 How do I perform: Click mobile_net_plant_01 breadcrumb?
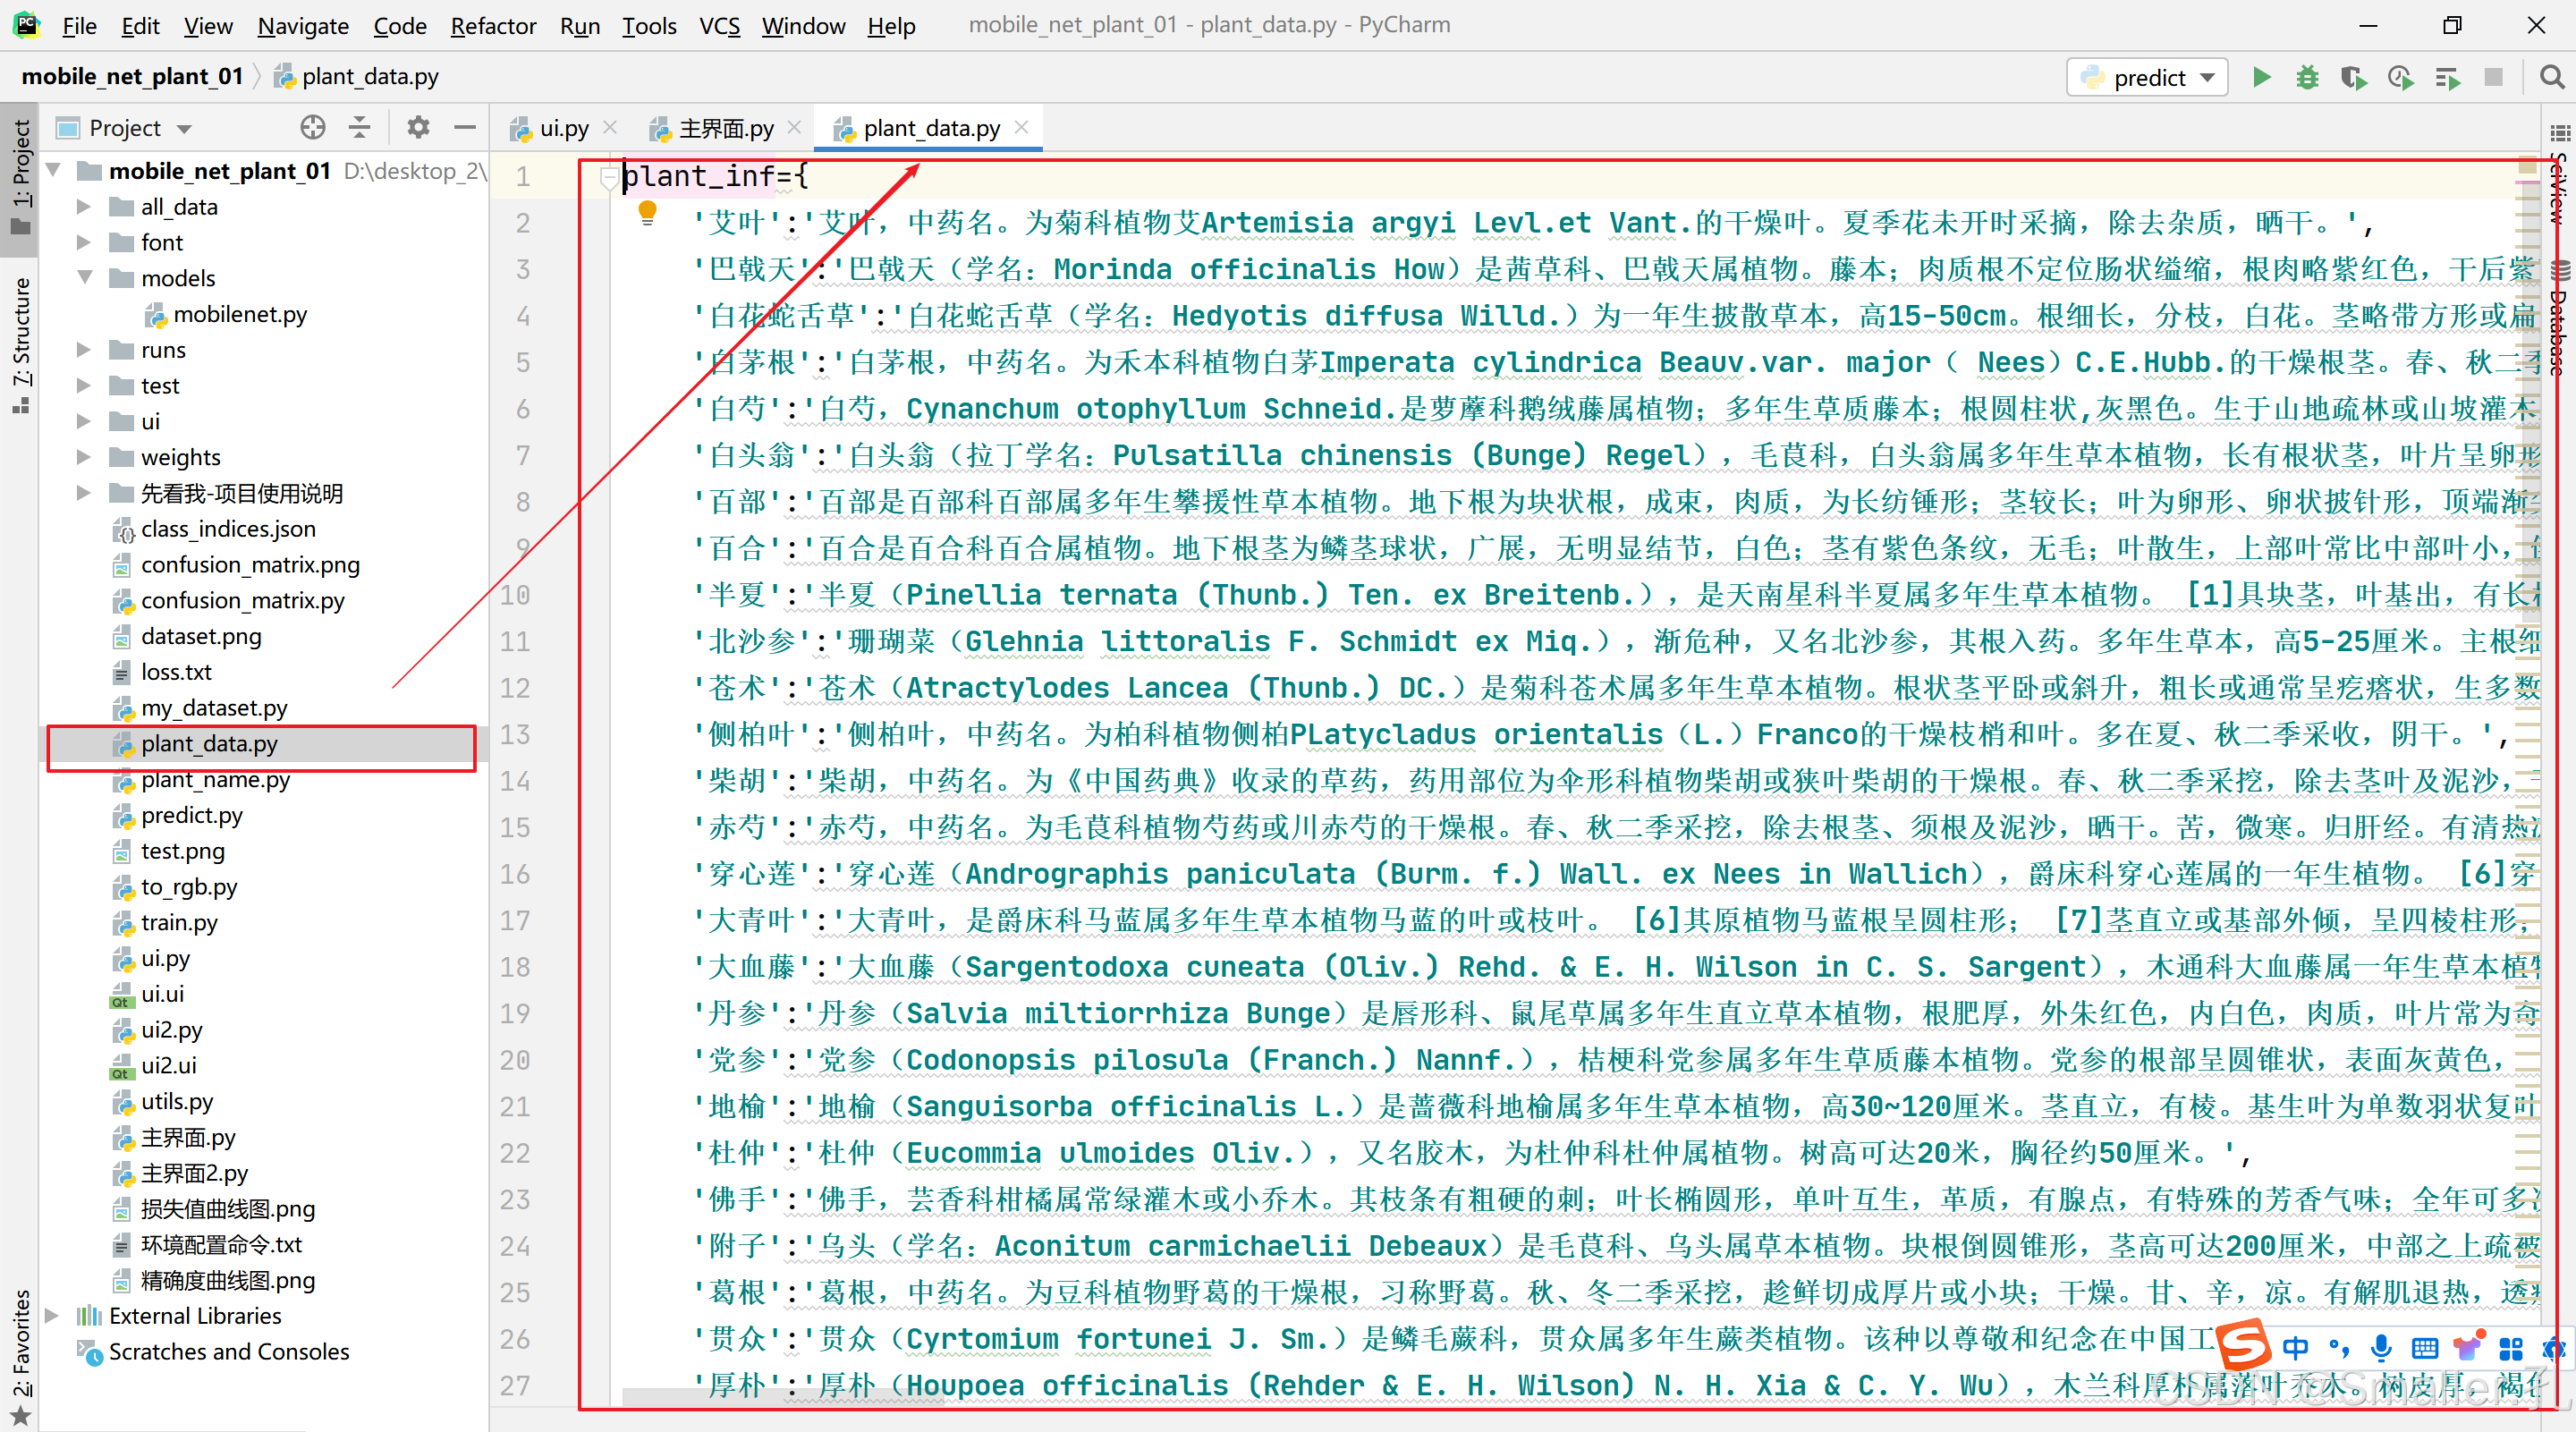[132, 77]
